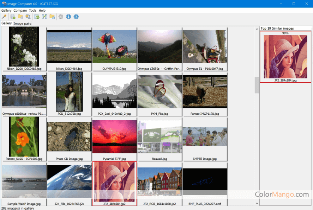Open the Tools menu
313x210 pixels.
pos(32,11)
